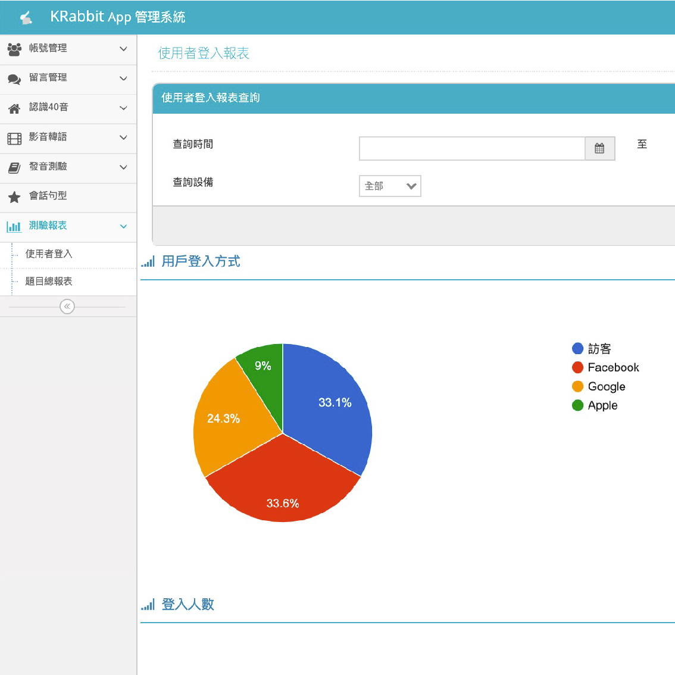675x675 pixels.
Task: Click the green Apple legend swatch
Action: point(578,405)
